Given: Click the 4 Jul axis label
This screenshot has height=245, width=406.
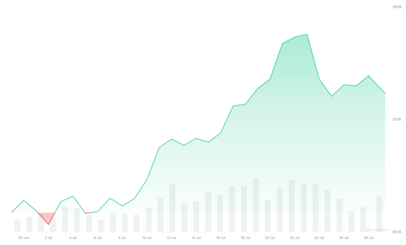Looking at the screenshot, I should [x=73, y=237].
